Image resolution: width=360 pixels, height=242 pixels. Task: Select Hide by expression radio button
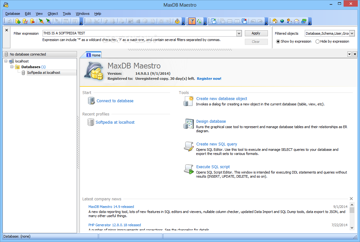317,42
